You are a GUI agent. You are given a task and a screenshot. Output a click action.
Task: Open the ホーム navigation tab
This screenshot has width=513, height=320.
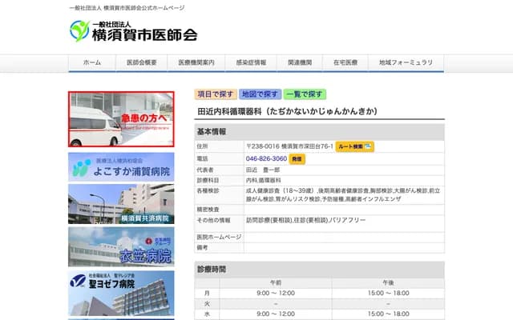point(92,62)
